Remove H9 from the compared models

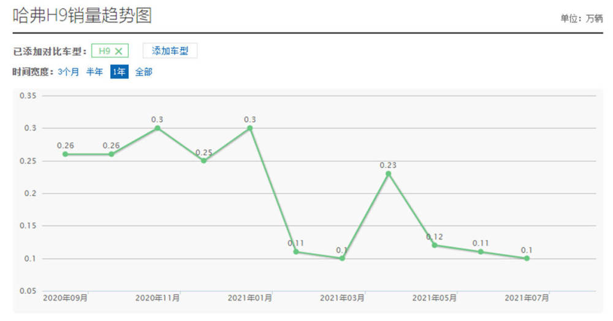click(x=118, y=51)
